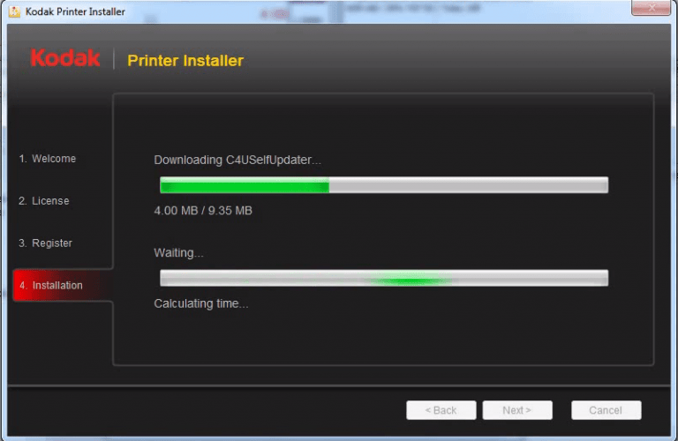
Task: Click the Kodak installer title bar icon
Action: click(14, 11)
